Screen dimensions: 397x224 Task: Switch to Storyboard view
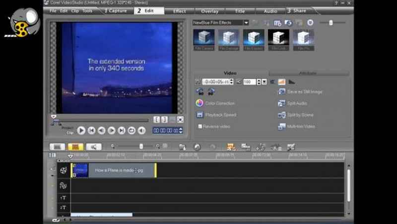(x=58, y=147)
